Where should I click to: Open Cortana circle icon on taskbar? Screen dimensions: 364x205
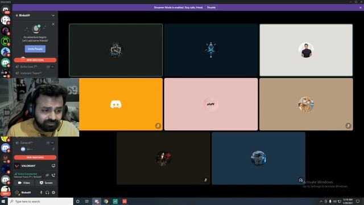(x=78, y=201)
